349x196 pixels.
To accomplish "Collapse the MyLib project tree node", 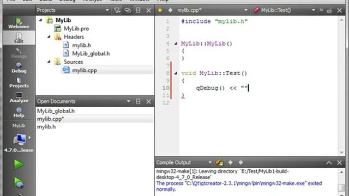I will coord(40,20).
